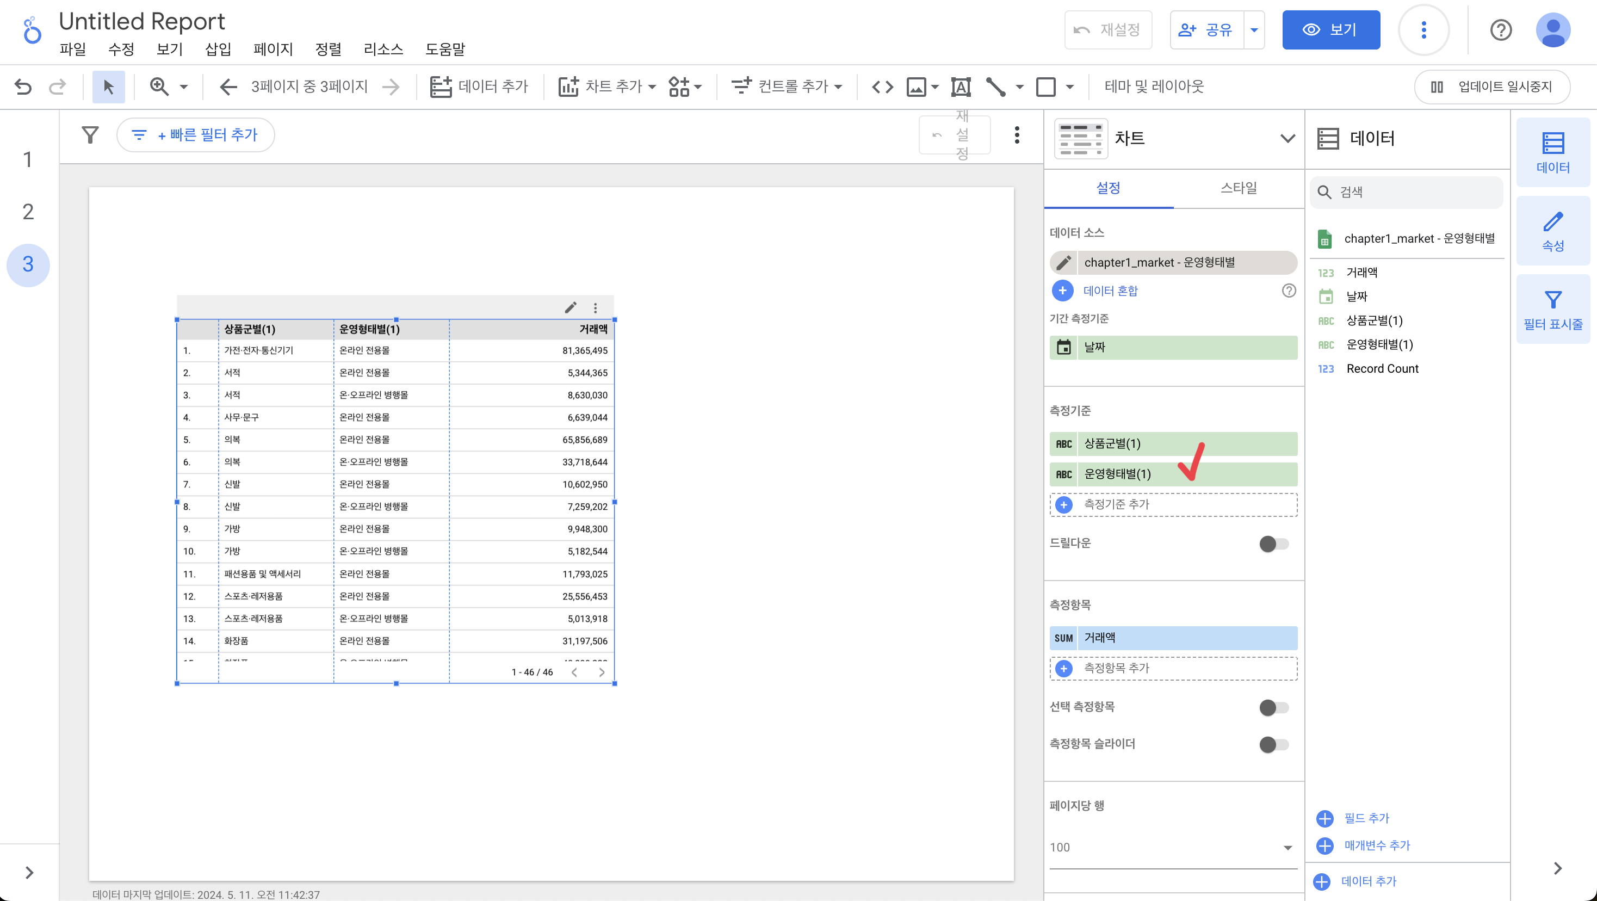Click the embed URL code icon
The height and width of the screenshot is (901, 1597).
[x=882, y=87]
